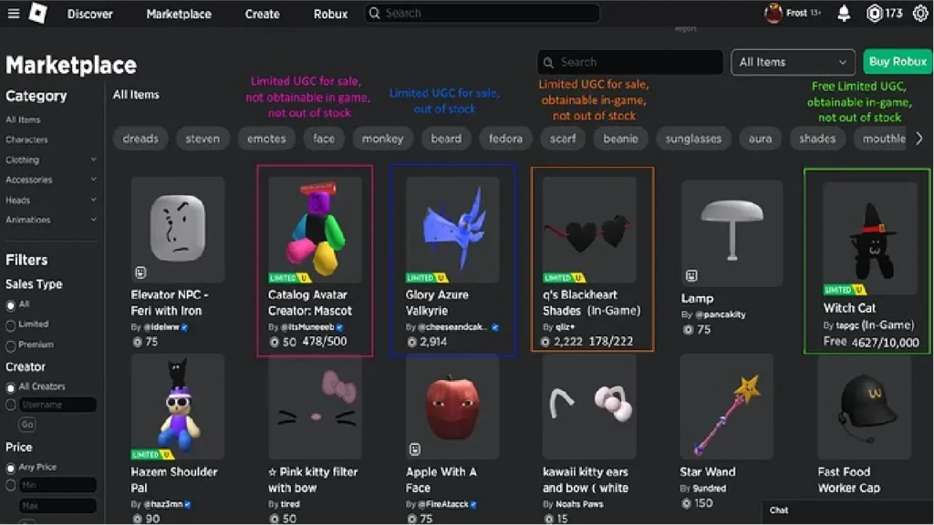
Task: Open the All Items dropdown
Action: point(793,62)
